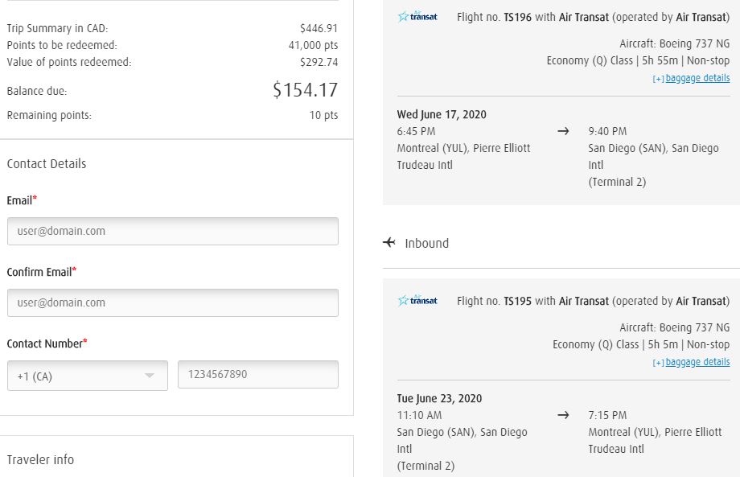Screen dimensions: 740x477
Task: Click the Air Transat logo for flight TS196
Action: point(417,16)
